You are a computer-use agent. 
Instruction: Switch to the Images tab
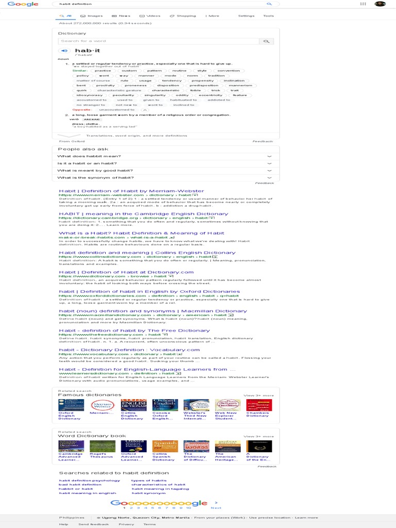pos(92,16)
